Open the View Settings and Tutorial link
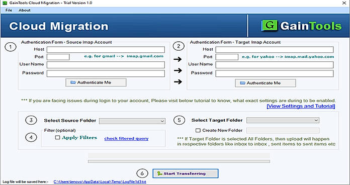The height and width of the screenshot is (185, 350). click(x=301, y=106)
